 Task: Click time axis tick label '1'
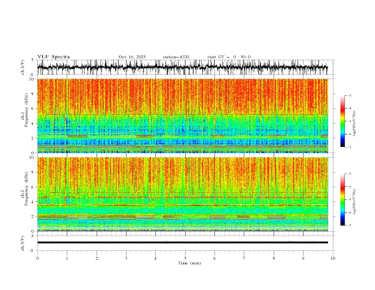(x=67, y=258)
